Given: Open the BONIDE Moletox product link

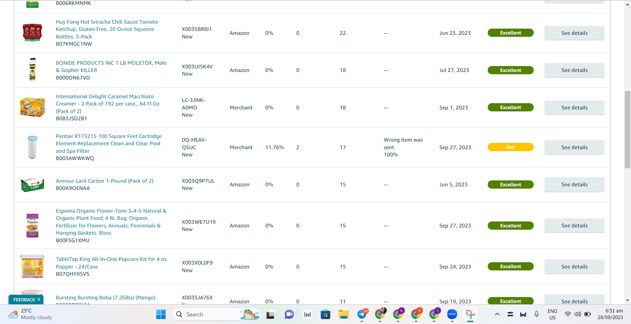Looking at the screenshot, I should coord(111,66).
